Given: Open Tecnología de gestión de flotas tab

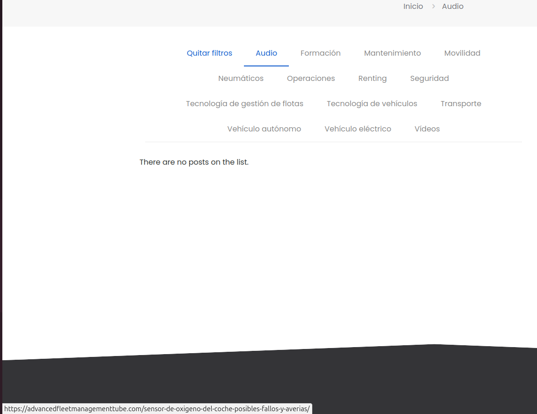Looking at the screenshot, I should tap(244, 104).
